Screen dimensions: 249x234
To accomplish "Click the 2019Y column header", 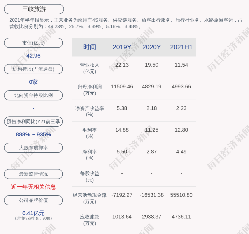I will click(x=122, y=47).
